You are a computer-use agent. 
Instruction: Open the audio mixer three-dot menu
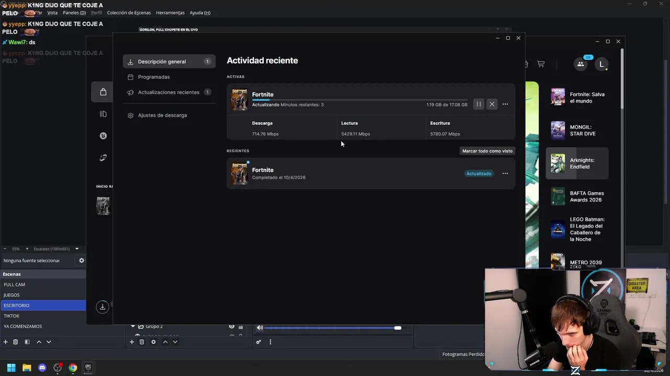click(270, 342)
